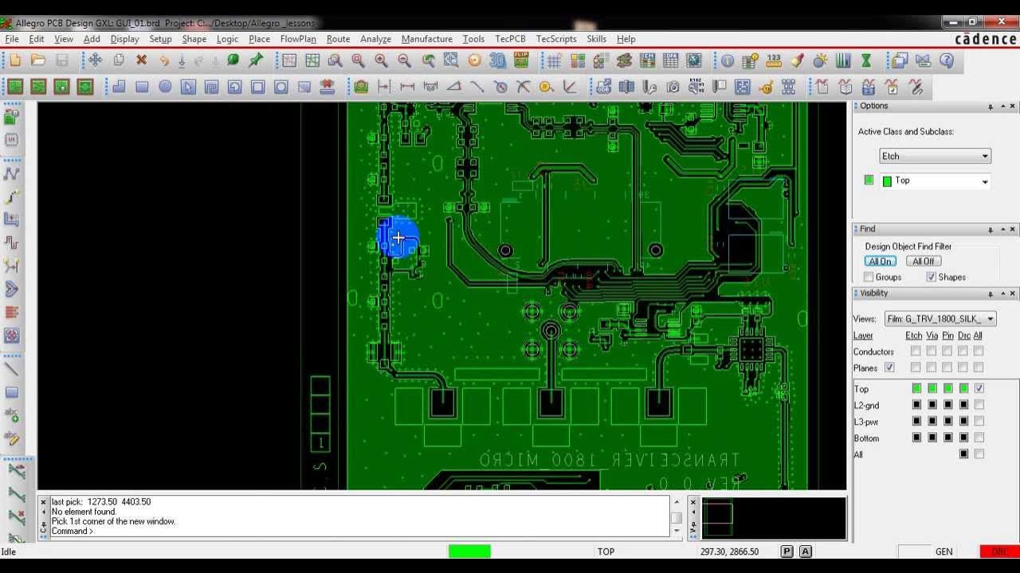Image resolution: width=1020 pixels, height=573 pixels.
Task: Open the Top subclass dropdown
Action: pos(935,181)
